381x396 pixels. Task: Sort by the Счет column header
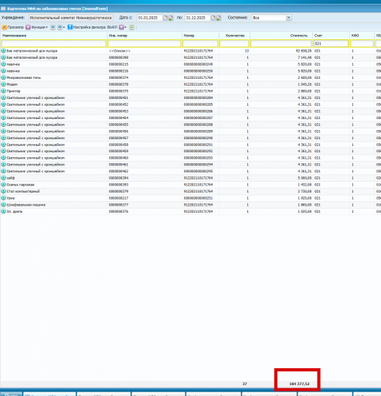tap(331, 36)
